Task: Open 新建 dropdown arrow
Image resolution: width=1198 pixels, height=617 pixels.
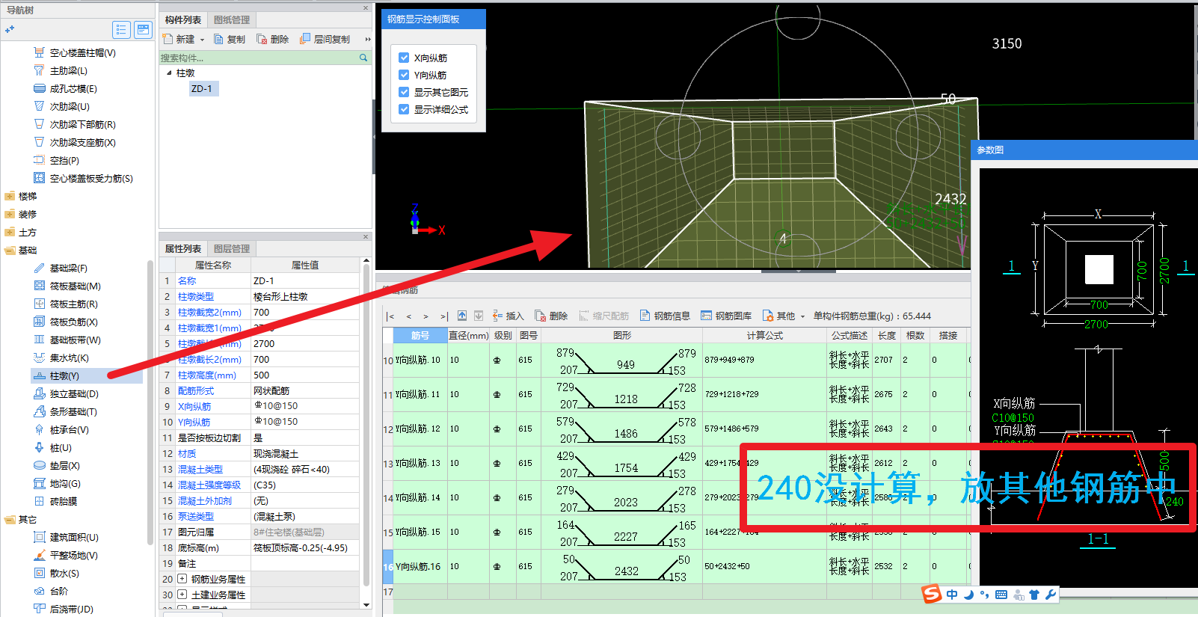Action: [202, 40]
